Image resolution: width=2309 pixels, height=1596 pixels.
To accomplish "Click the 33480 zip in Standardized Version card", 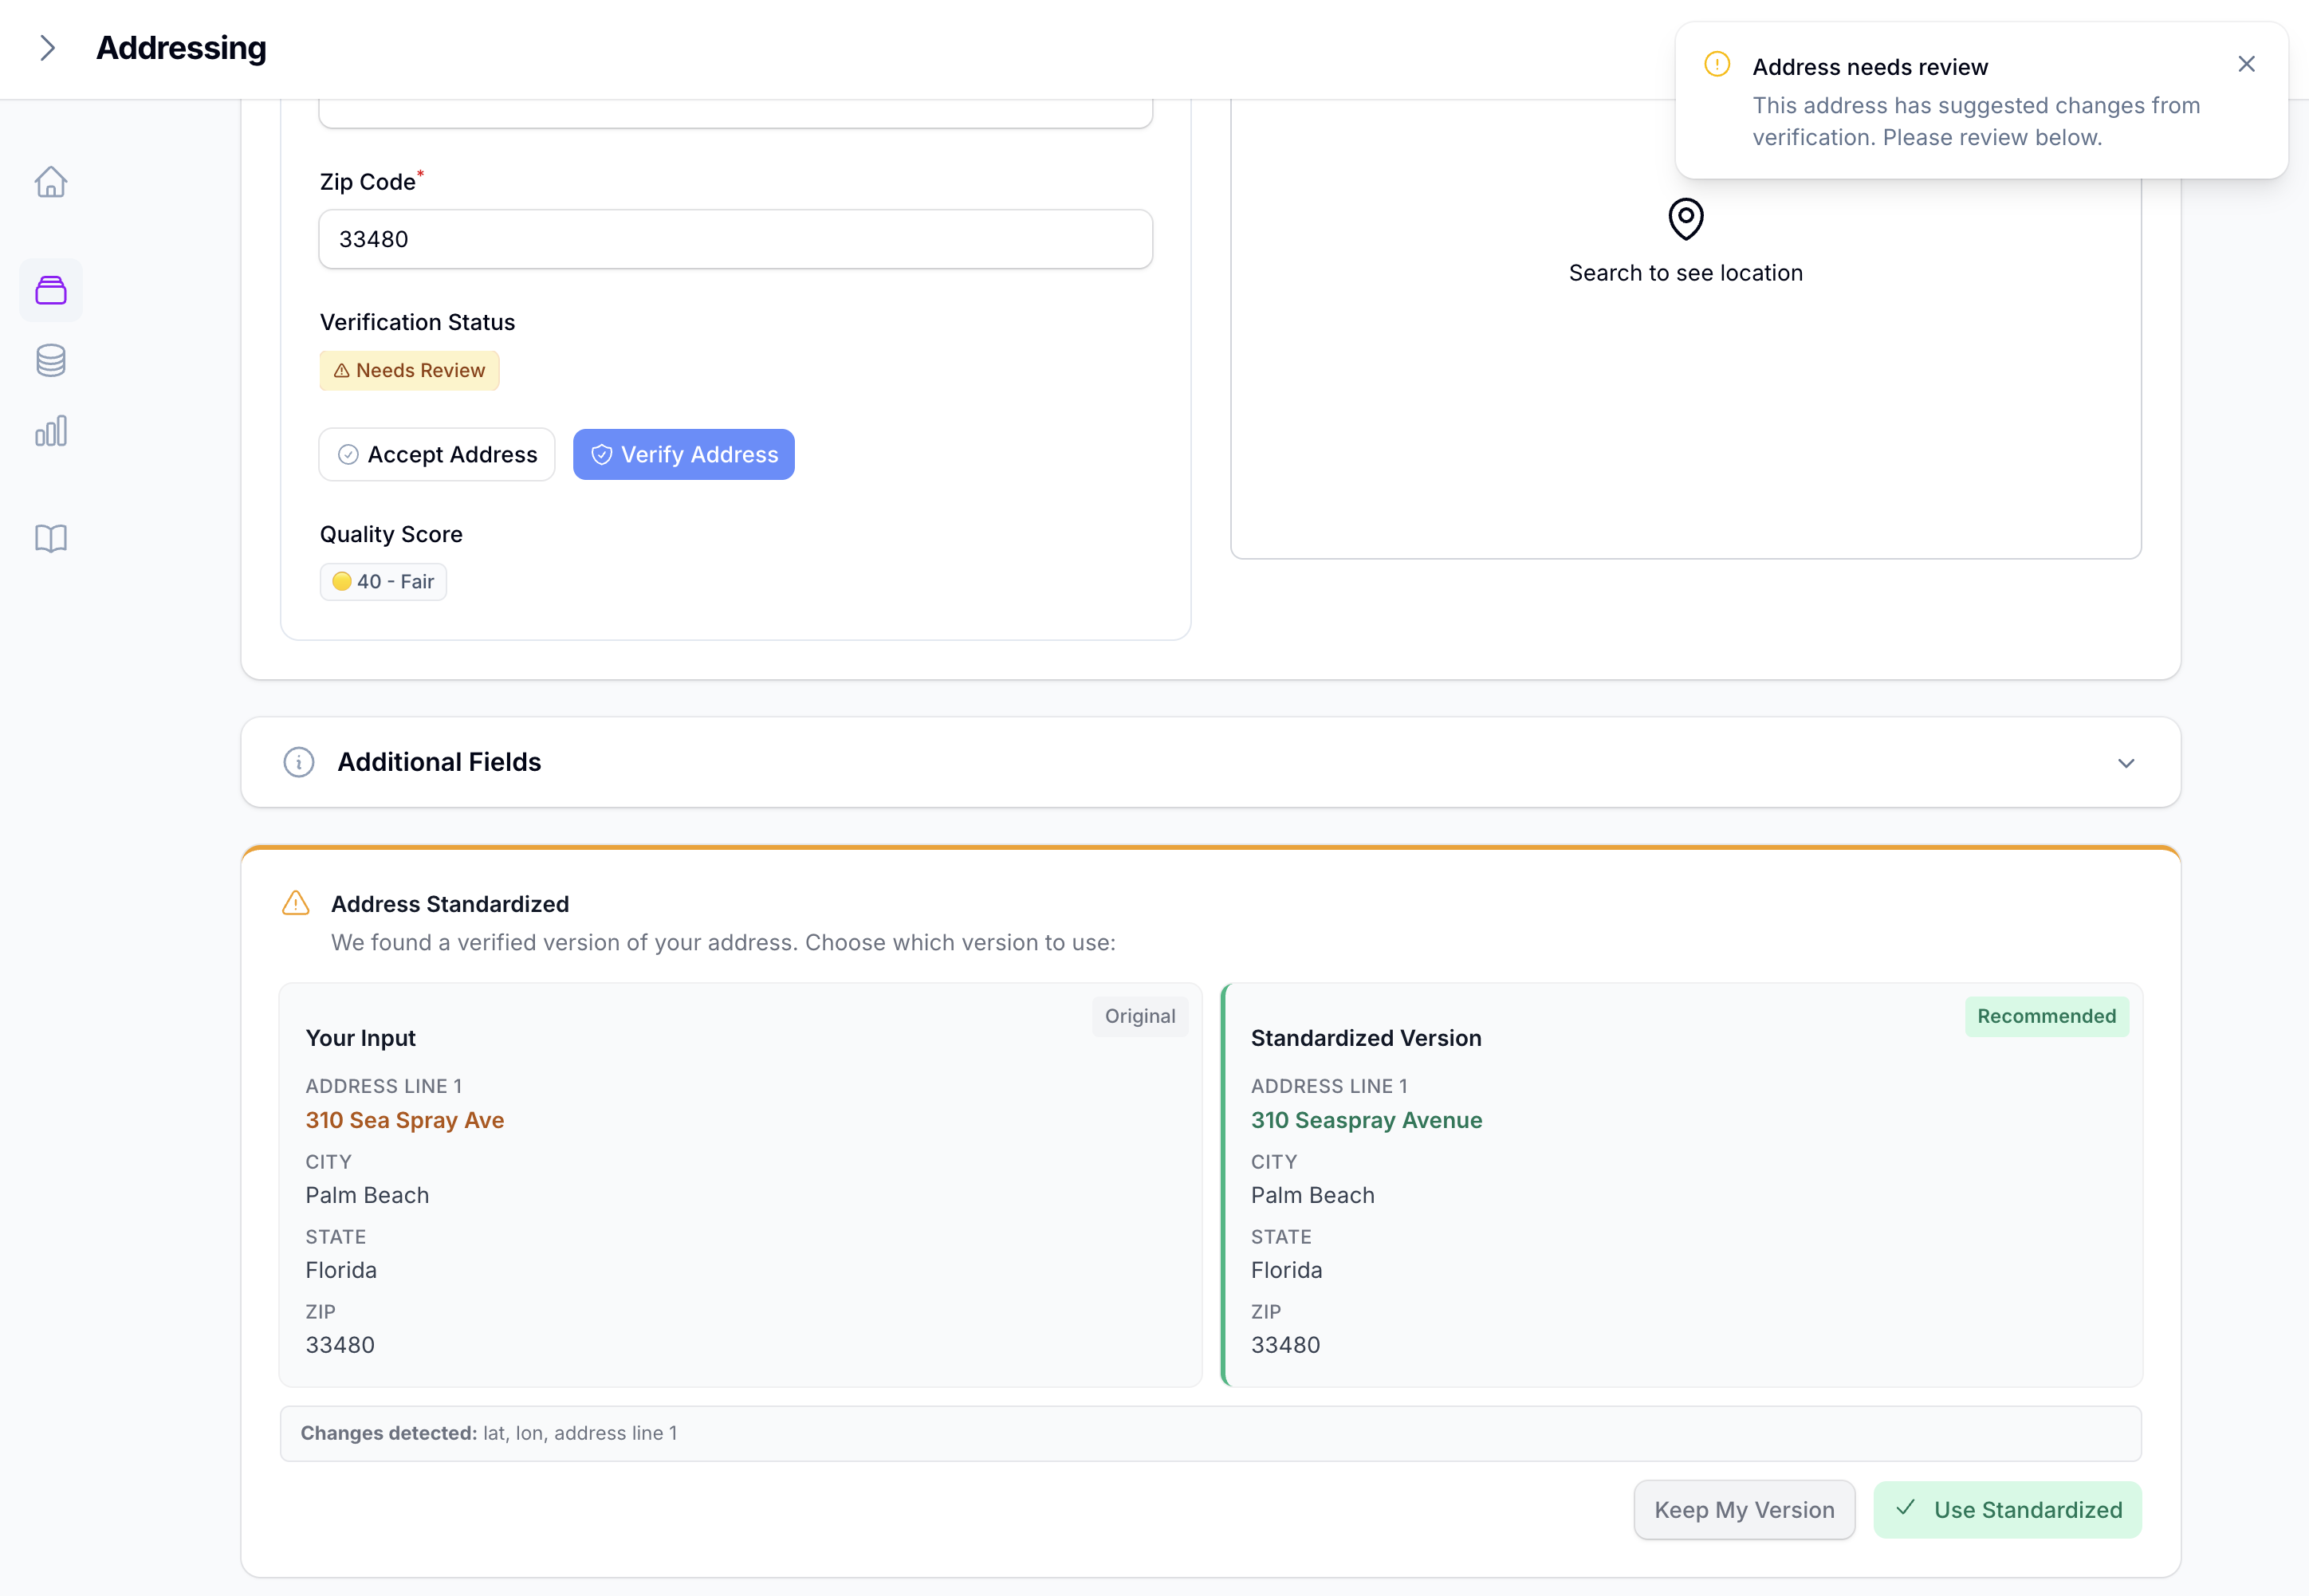I will tap(1285, 1345).
